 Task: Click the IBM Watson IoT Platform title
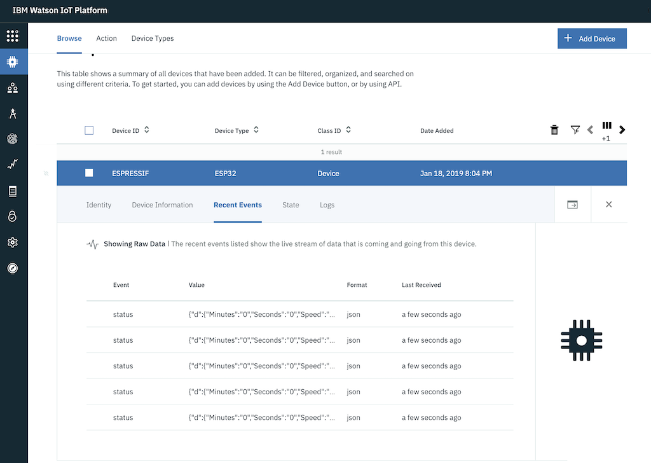coord(60,10)
